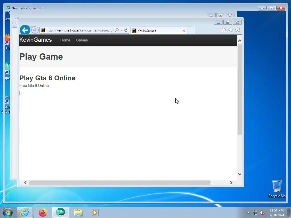291x218 pixels.
Task: Go to the Home nav link
Action: 65,40
